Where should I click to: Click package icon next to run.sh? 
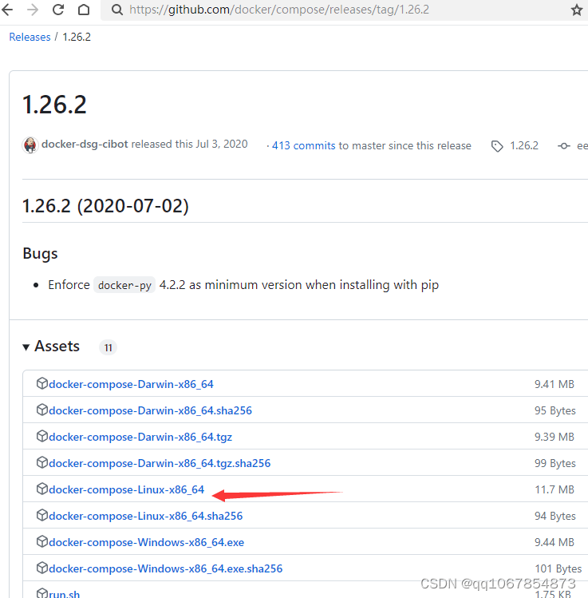[x=42, y=593]
